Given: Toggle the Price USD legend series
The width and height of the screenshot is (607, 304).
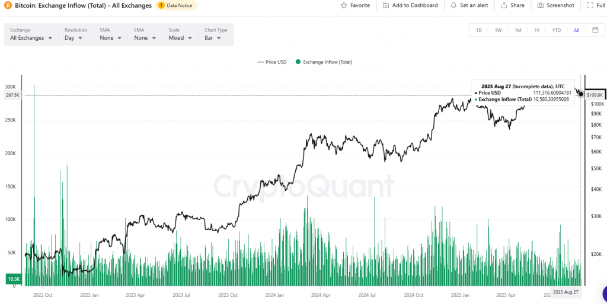Looking at the screenshot, I should (271, 62).
